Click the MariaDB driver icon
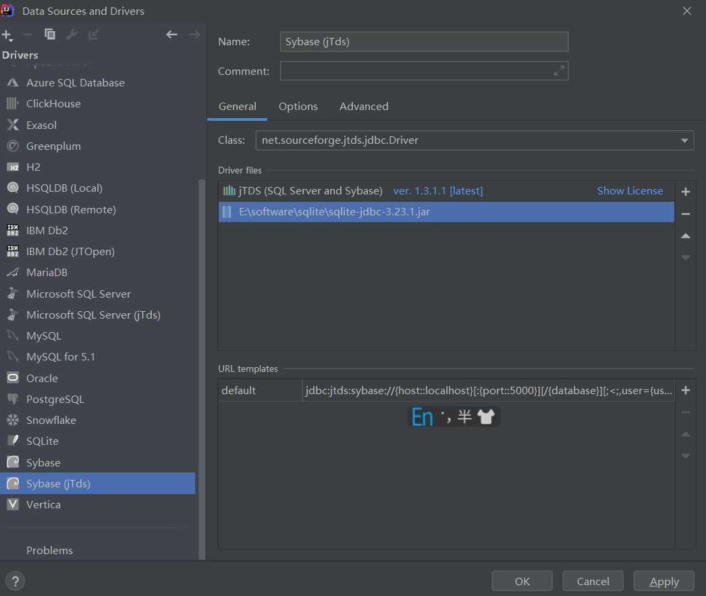Viewport: 706px width, 596px height. (13, 272)
